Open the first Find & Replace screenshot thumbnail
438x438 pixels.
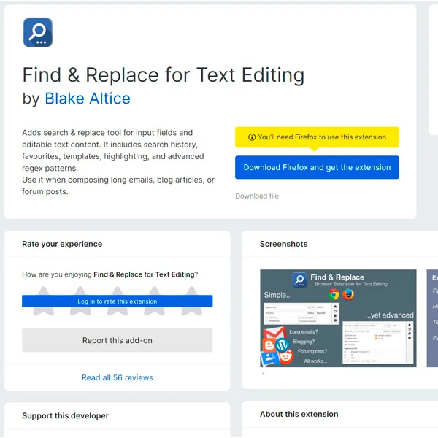[338, 318]
